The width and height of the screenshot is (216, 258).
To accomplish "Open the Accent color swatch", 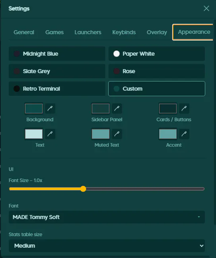I will click(168, 134).
